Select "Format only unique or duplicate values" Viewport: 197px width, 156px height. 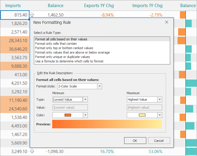pos(62,57)
